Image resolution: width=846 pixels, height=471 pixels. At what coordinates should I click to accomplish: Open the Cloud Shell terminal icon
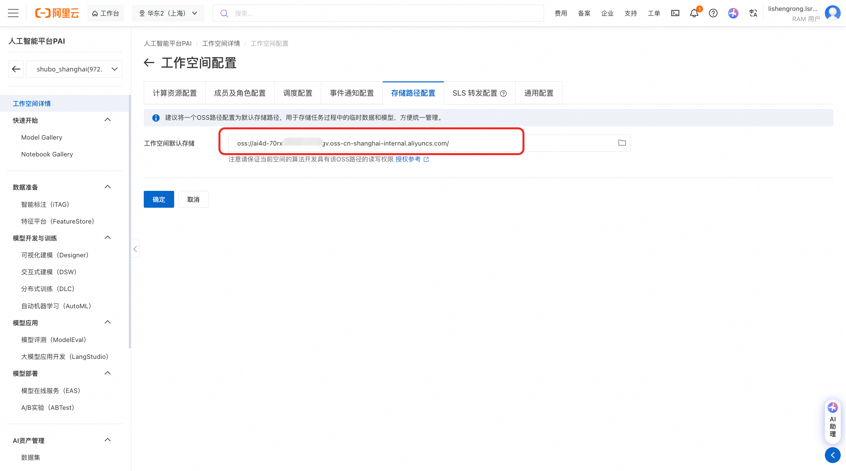pos(675,13)
